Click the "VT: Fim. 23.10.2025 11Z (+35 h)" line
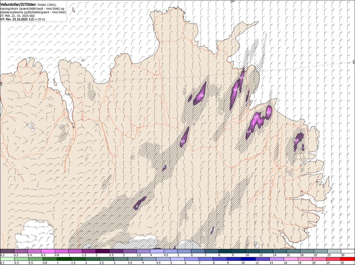Screen dimensions: 355x265 pyautogui.click(x=23, y=19)
